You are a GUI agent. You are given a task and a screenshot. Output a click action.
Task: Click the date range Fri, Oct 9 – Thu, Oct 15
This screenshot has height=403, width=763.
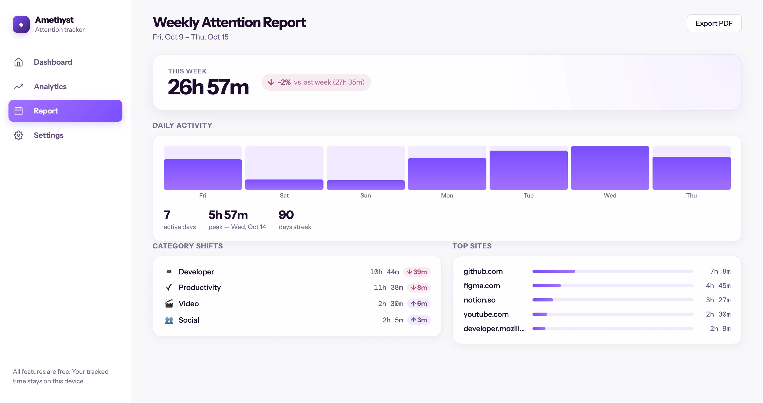tap(190, 37)
